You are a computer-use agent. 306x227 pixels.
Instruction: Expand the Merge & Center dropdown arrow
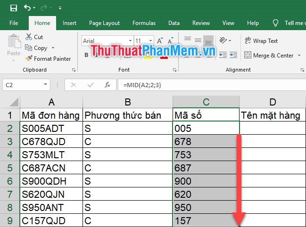[299, 56]
